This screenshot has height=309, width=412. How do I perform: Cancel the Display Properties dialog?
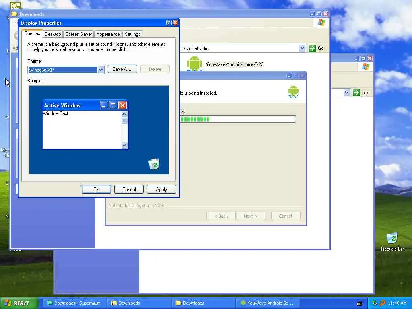(x=129, y=190)
